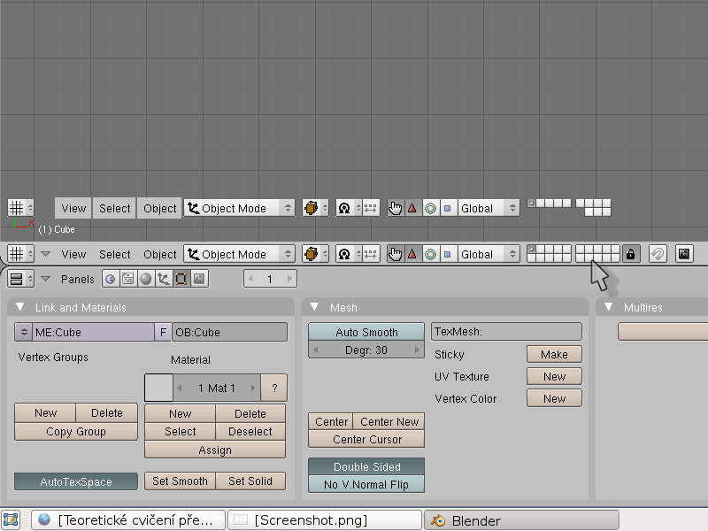Open the Script context panel icon
The image size is (708, 531).
(128, 279)
